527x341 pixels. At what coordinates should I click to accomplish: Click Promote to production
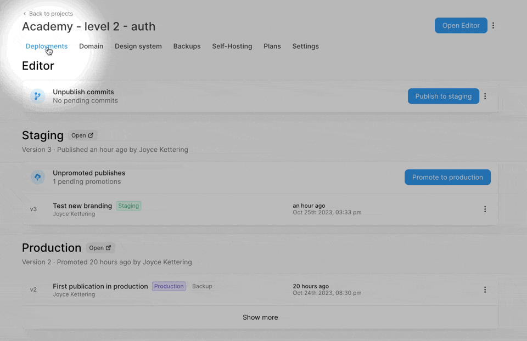pos(447,178)
